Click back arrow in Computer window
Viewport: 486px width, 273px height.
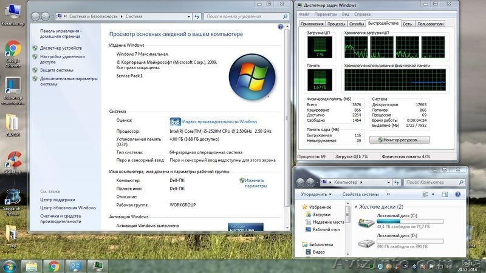(x=300, y=183)
